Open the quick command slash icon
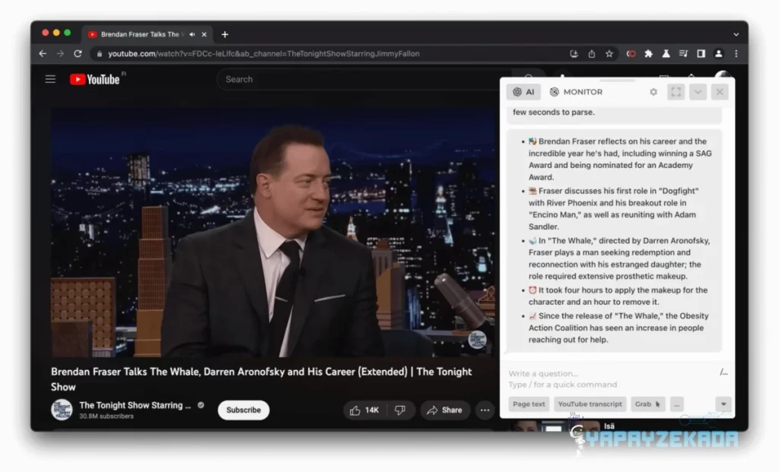779x472 pixels. coord(724,372)
